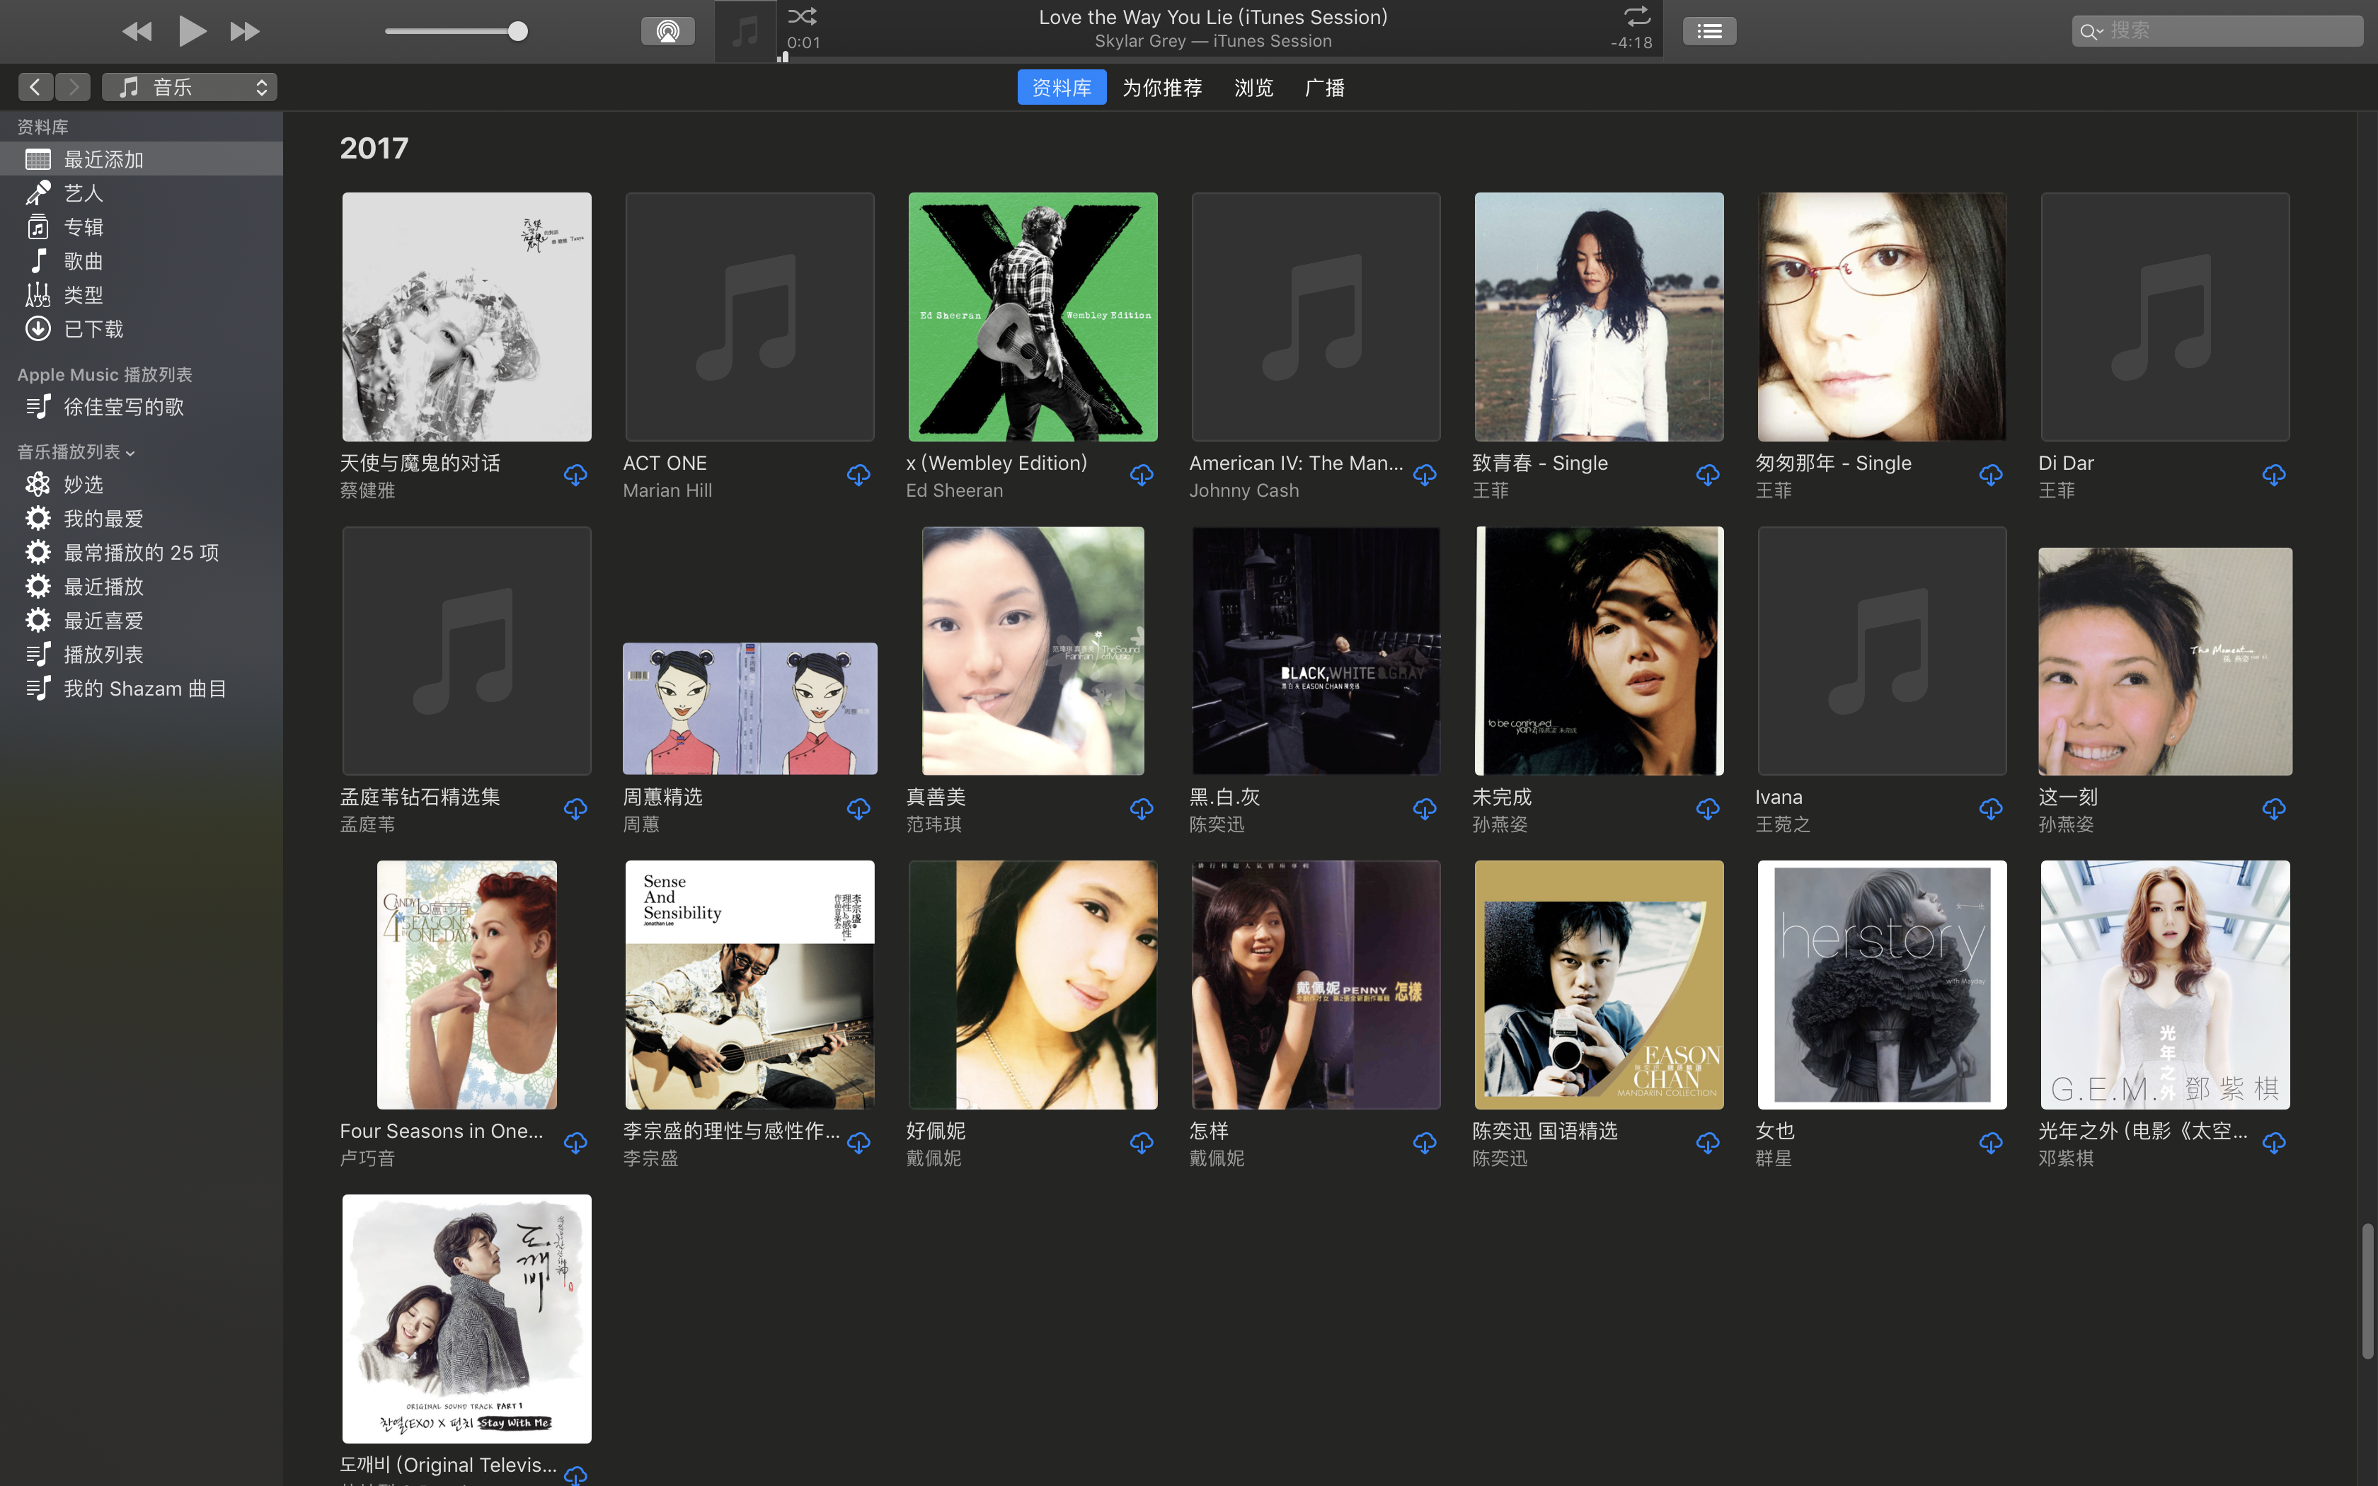Open the 音乐 media type dropdown
The height and width of the screenshot is (1486, 2378).
tap(190, 88)
